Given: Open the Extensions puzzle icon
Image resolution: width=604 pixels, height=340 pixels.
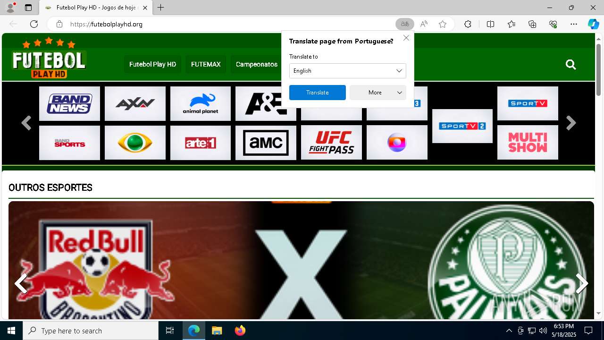Looking at the screenshot, I should tap(468, 24).
